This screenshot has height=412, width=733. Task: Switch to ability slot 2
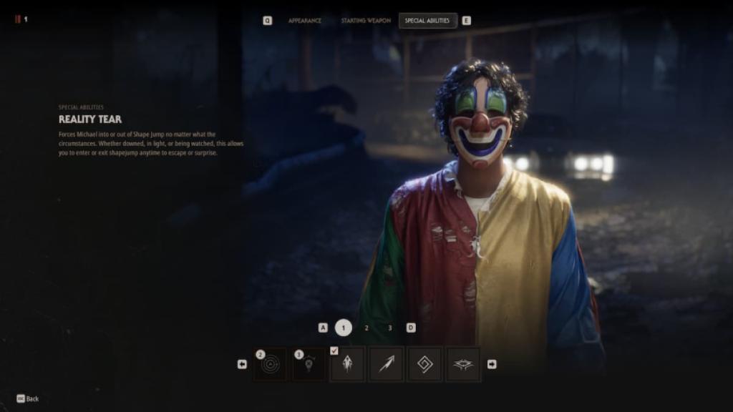tap(366, 328)
